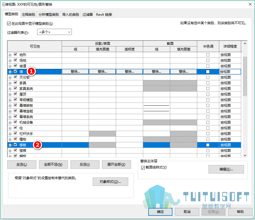255x220 pixels.
Task: Click 替换 for 墙 cut line
Action: point(156,72)
